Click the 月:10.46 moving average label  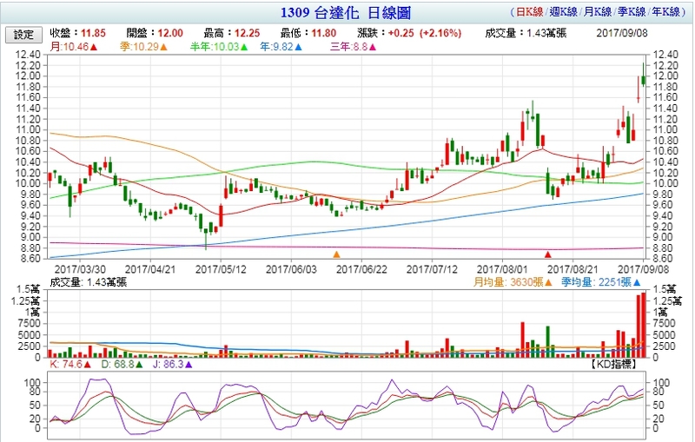pos(69,47)
